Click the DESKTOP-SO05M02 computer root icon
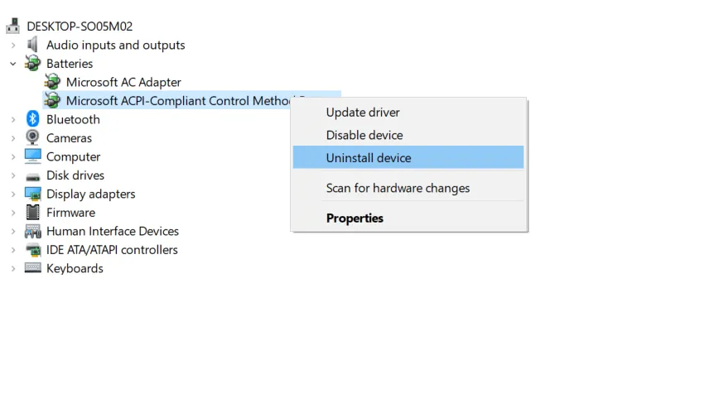The width and height of the screenshot is (719, 408). 13,26
